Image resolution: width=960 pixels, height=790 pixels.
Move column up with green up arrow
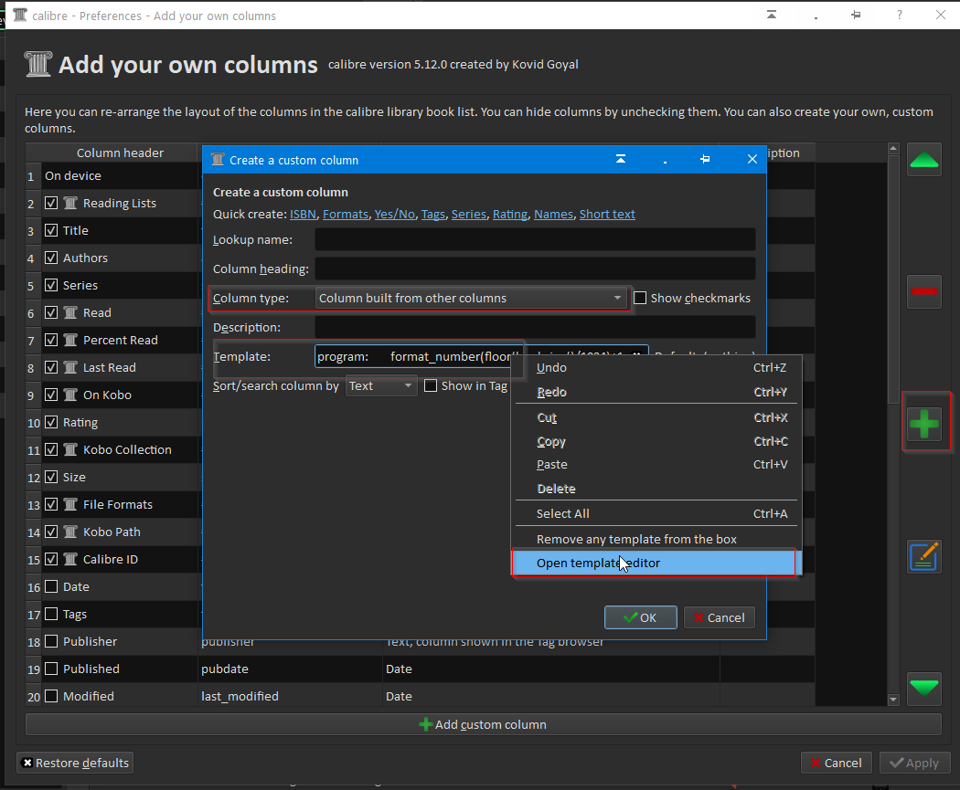point(924,160)
